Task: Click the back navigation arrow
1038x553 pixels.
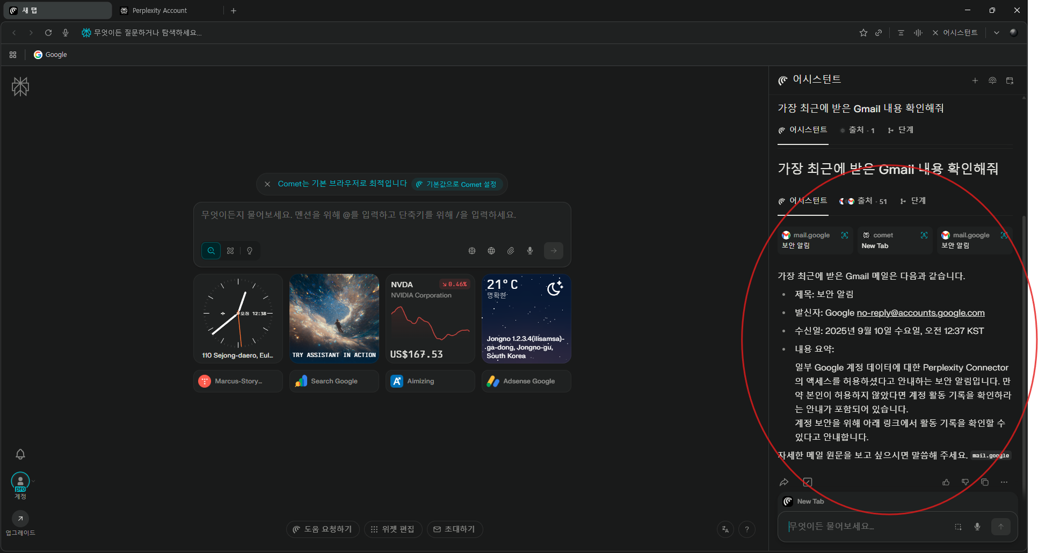Action: [x=14, y=33]
